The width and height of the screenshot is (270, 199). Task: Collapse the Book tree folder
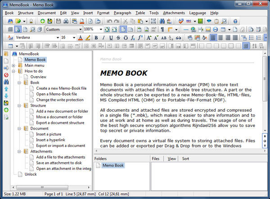19,82
